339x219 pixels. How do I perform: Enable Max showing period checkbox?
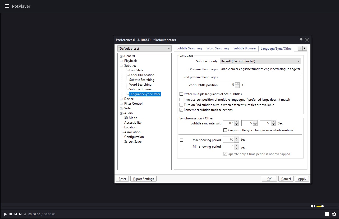pyautogui.click(x=181, y=140)
